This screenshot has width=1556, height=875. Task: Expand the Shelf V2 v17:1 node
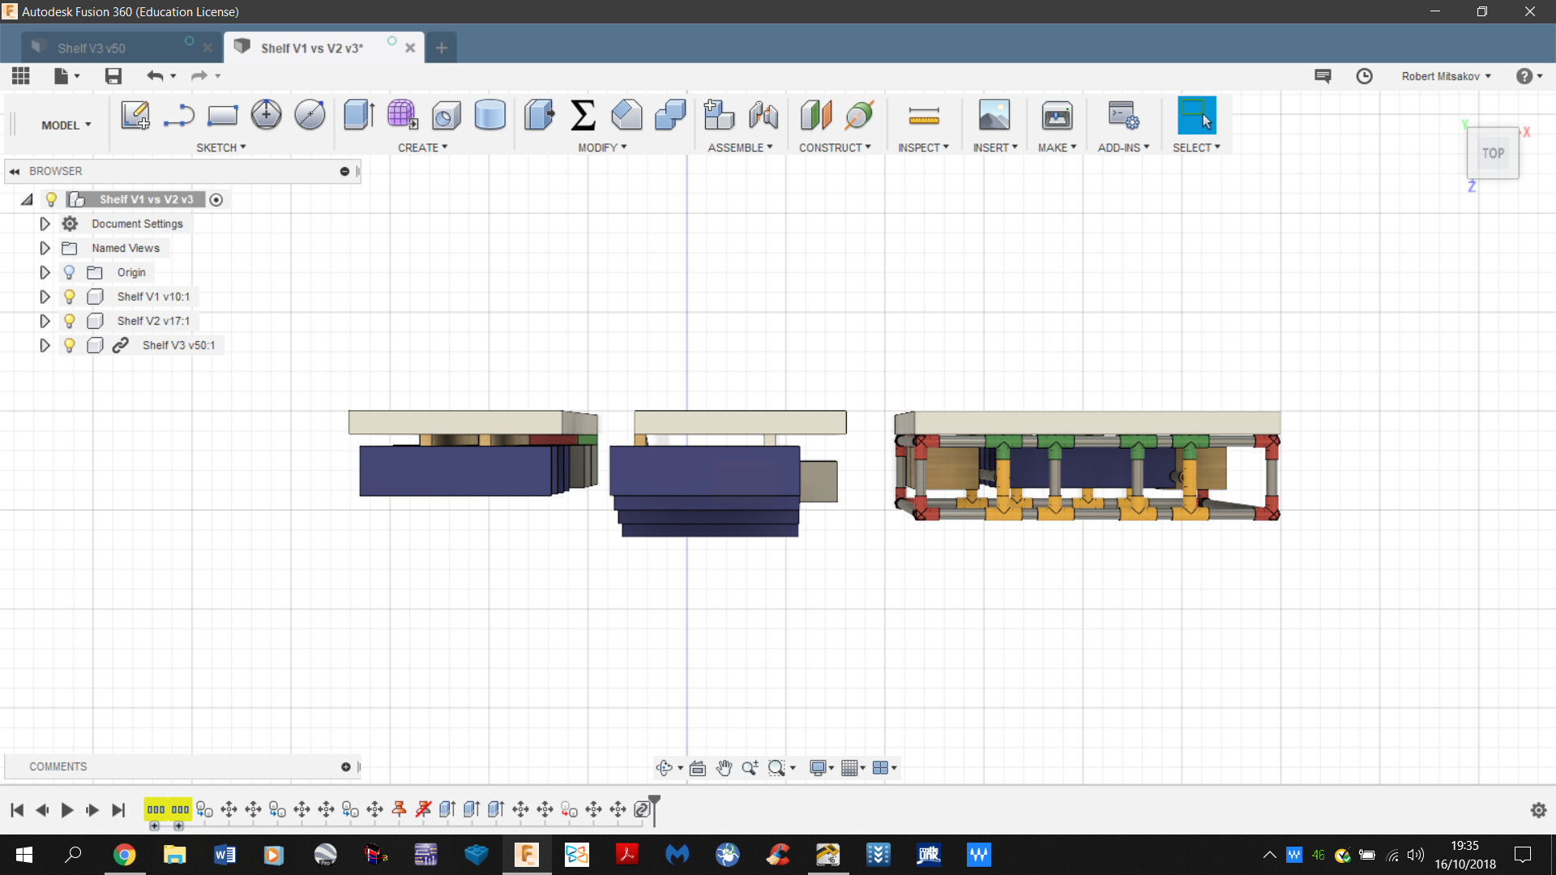tap(45, 321)
